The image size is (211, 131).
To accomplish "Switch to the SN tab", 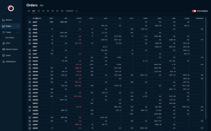I will (53, 11).
